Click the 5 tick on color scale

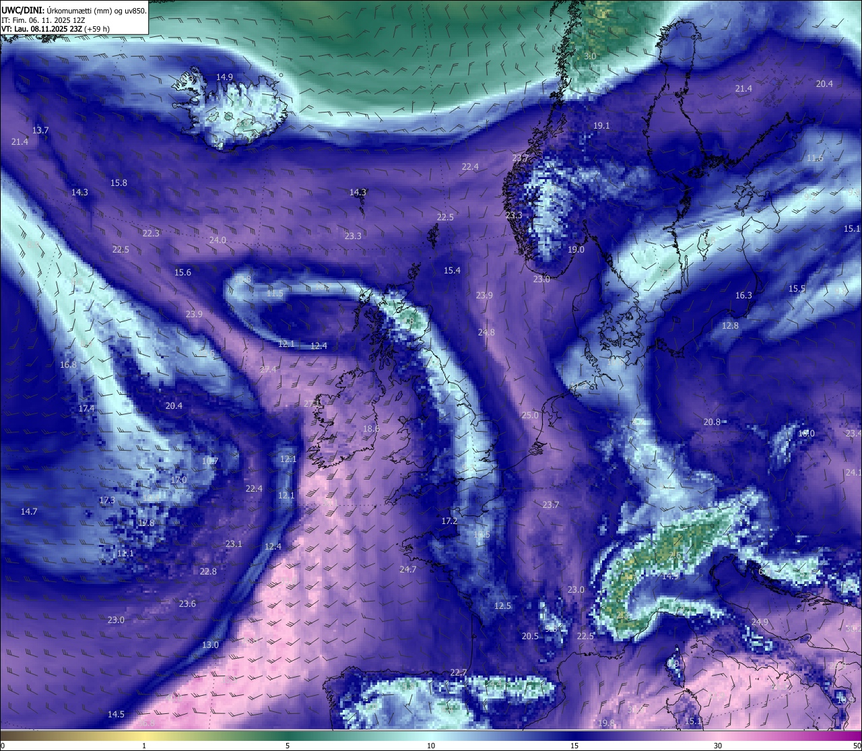[x=288, y=746]
